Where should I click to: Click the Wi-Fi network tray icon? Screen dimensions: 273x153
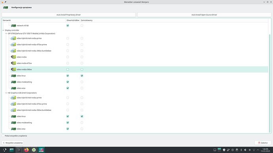point(254,150)
